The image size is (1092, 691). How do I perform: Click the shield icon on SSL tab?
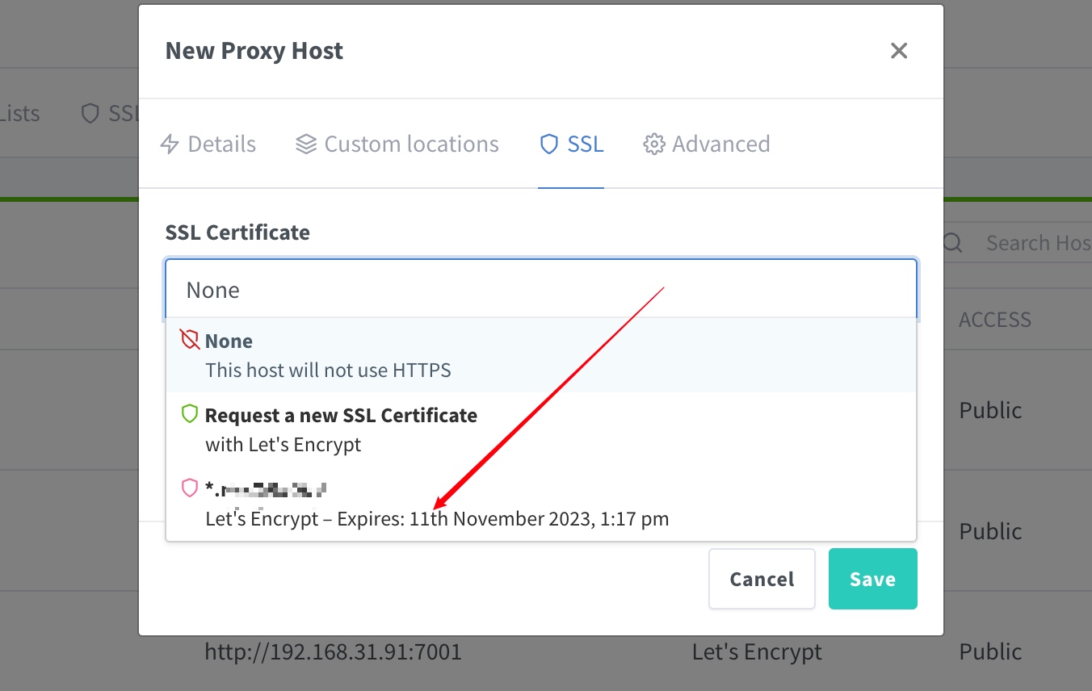(x=549, y=144)
